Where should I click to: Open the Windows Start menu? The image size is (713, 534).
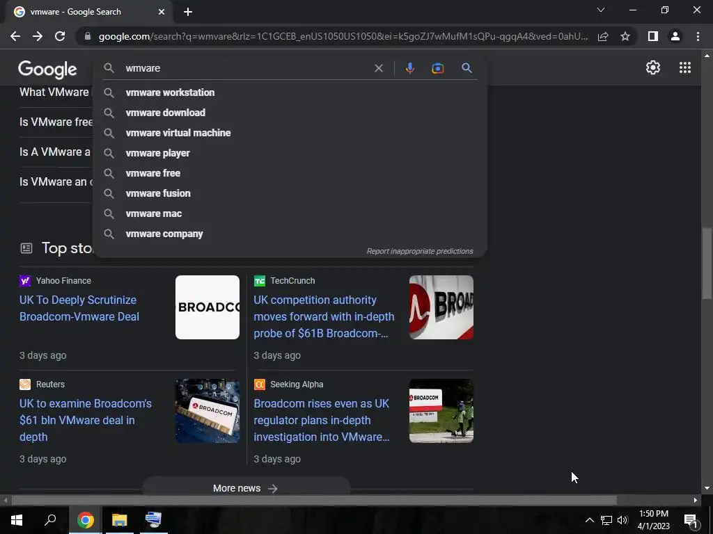coord(17,520)
